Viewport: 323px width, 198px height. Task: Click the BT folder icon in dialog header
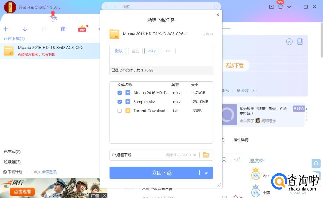click(x=115, y=34)
